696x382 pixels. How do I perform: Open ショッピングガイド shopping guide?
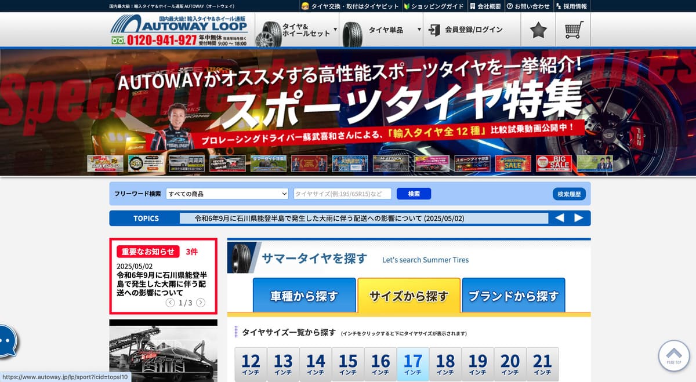point(434,6)
